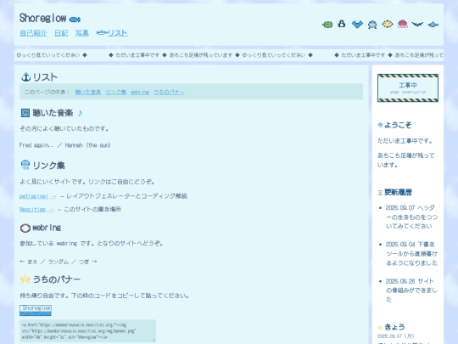The height and width of the screenshot is (344, 458).
Task: Jump to webring section in page contents
Action: (x=140, y=92)
